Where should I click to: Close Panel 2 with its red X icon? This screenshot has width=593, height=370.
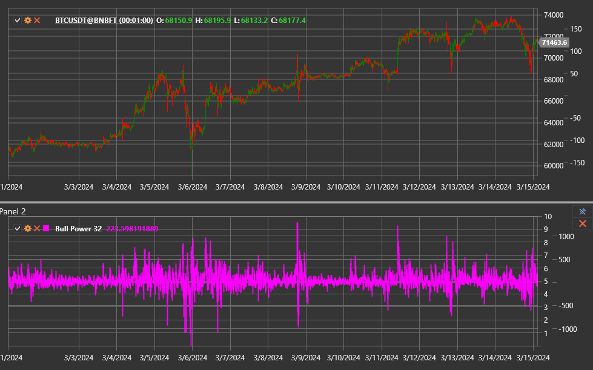pos(581,223)
